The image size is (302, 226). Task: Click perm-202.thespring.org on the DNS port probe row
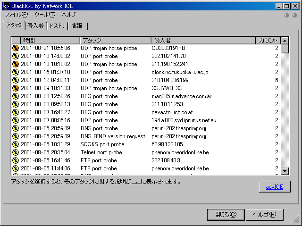(x=179, y=128)
